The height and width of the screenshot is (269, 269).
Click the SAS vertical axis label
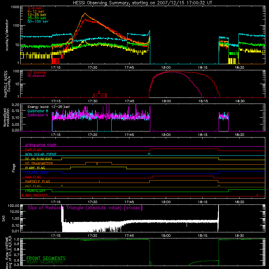coord(4,218)
